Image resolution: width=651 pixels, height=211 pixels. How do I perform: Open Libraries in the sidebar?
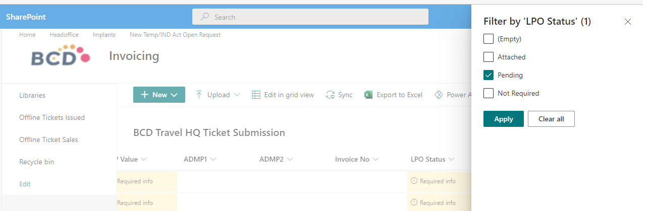pyautogui.click(x=32, y=95)
